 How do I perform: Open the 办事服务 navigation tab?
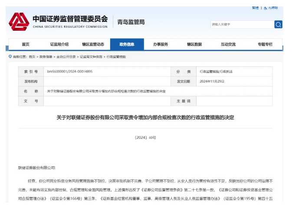tap(161, 44)
